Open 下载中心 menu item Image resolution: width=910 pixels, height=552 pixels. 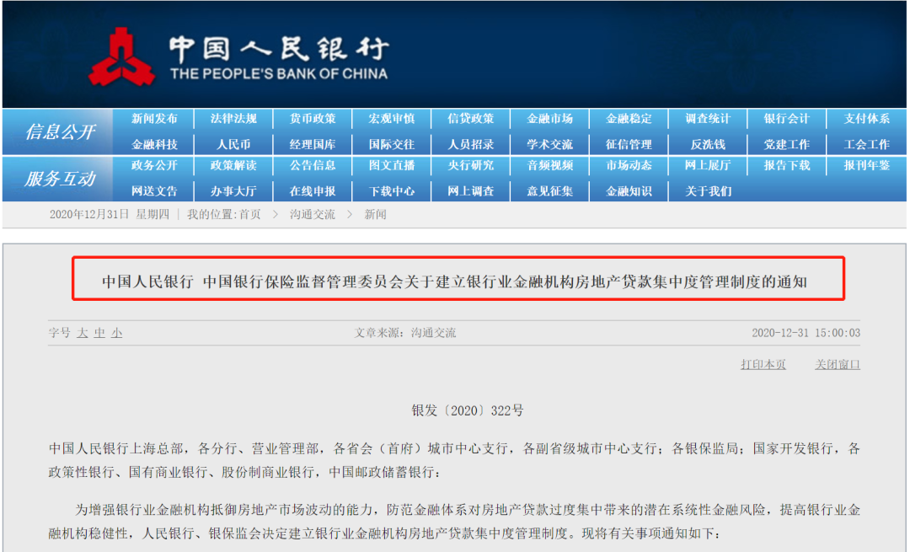(392, 191)
